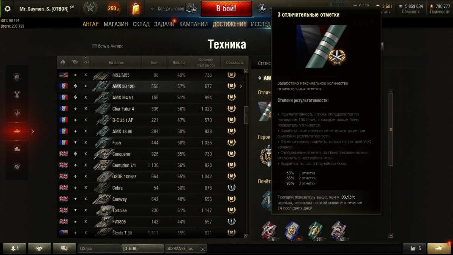Click the Обменять gold exchange link
Image resolution: width=453 pixels, height=255 pixels.
410,12
